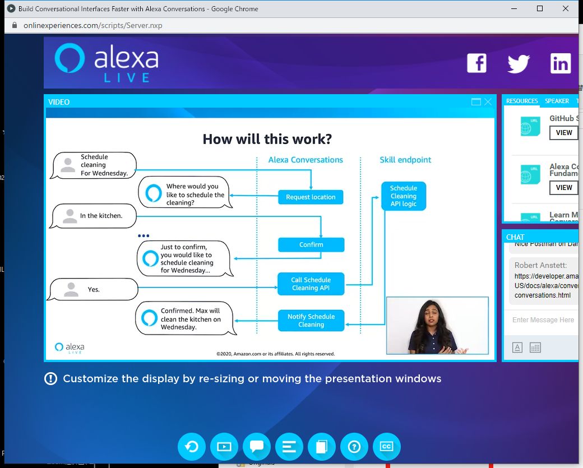The image size is (583, 468).
Task: Click the 'Call Schedule Cleaning API' box in slide
Action: [311, 284]
